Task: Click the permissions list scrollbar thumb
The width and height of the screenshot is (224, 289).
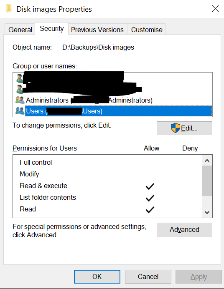Action: [207, 181]
